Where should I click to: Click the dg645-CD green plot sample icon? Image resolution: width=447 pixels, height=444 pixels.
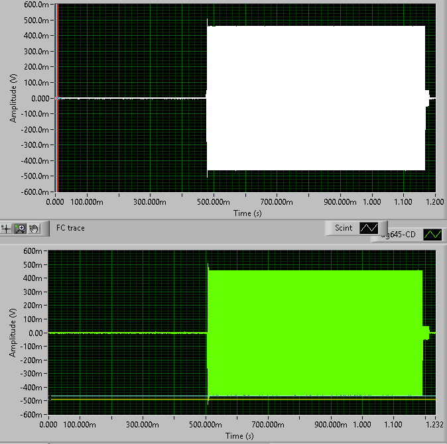click(433, 235)
